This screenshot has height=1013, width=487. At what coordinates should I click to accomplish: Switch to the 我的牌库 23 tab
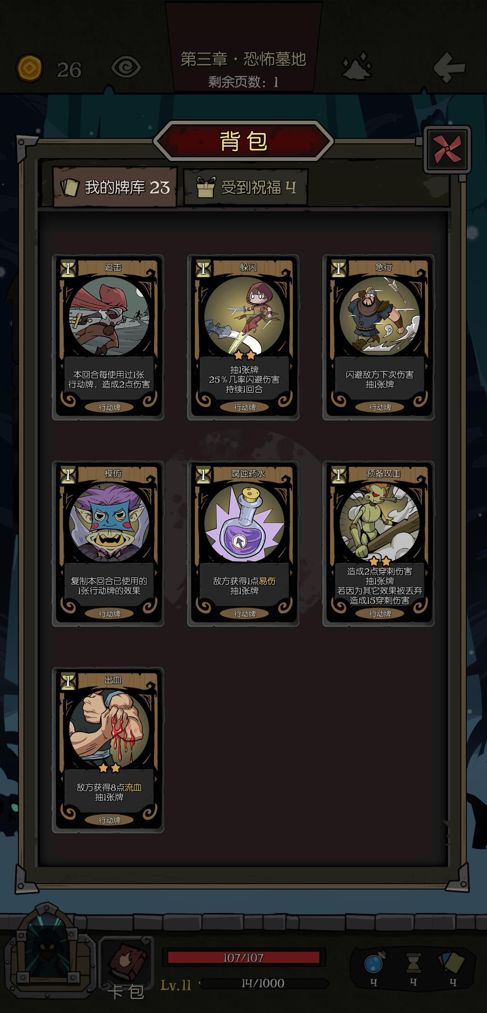pyautogui.click(x=115, y=187)
